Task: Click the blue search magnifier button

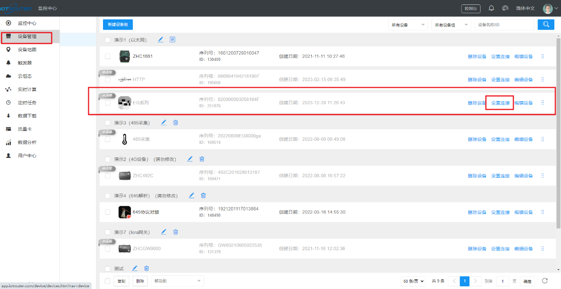Action: (546, 25)
